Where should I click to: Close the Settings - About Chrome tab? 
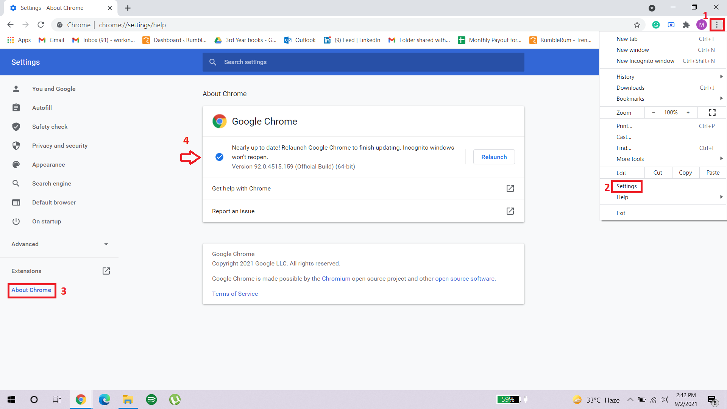(x=110, y=8)
